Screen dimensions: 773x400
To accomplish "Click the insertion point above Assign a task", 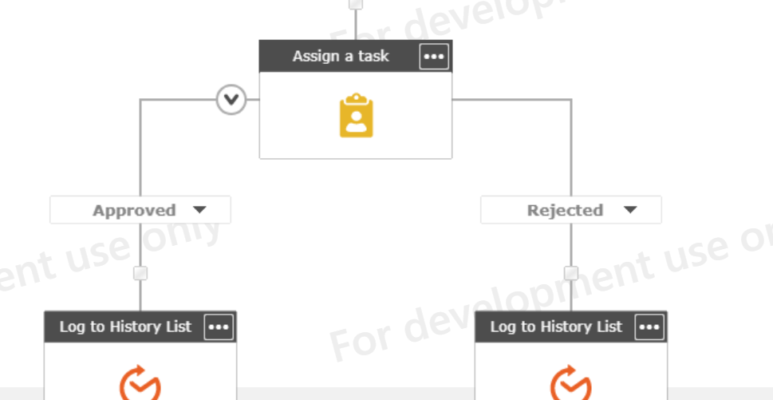I will tap(356, 4).
